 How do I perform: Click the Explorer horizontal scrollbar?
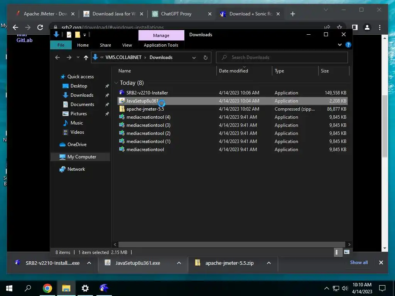click(231, 244)
